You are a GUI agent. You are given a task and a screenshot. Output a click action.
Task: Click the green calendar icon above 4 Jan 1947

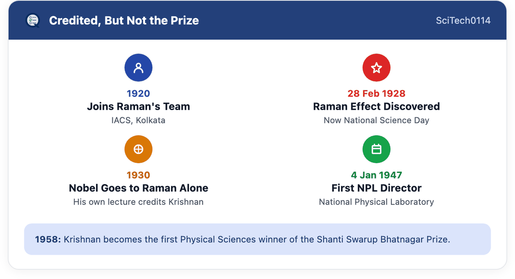(x=376, y=149)
